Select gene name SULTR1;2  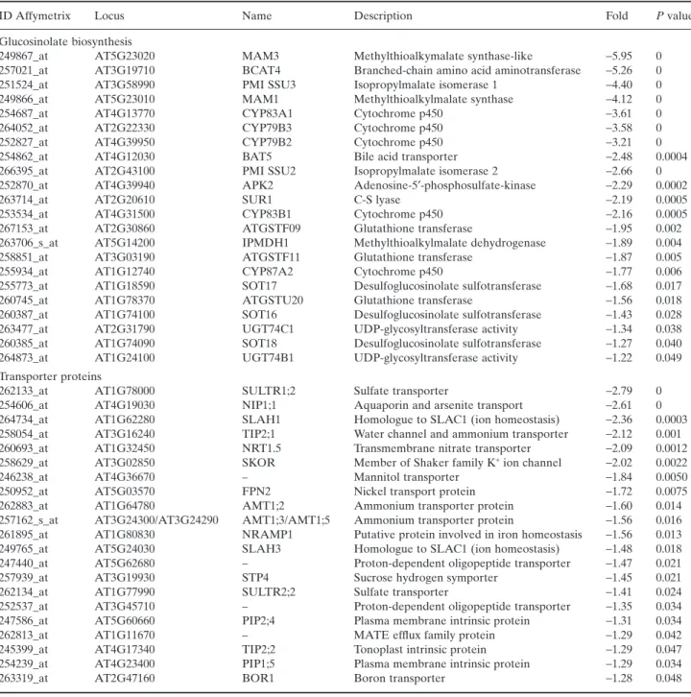[269, 391]
